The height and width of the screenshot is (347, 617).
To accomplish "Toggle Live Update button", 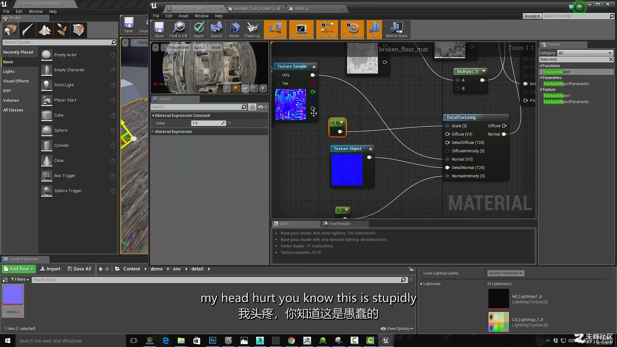I will click(x=352, y=30).
